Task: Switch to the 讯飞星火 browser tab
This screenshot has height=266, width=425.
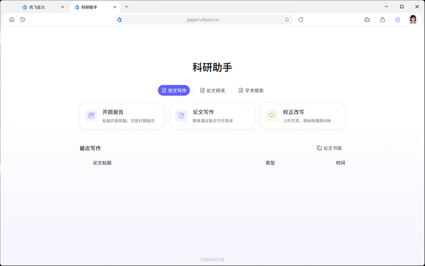Action: click(37, 7)
